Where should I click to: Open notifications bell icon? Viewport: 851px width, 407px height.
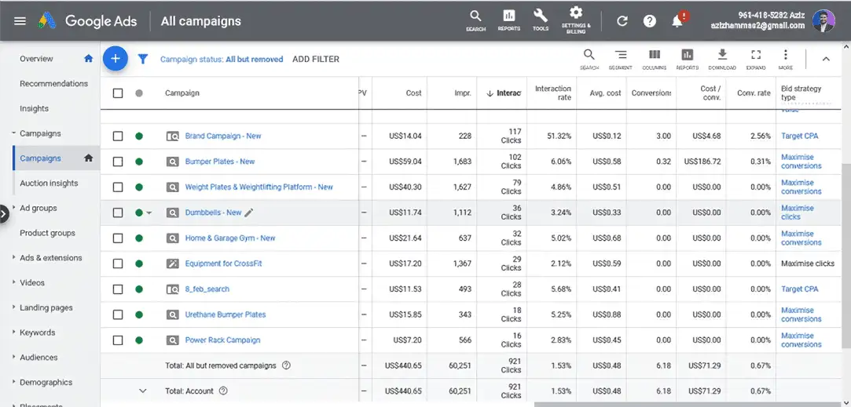point(677,21)
